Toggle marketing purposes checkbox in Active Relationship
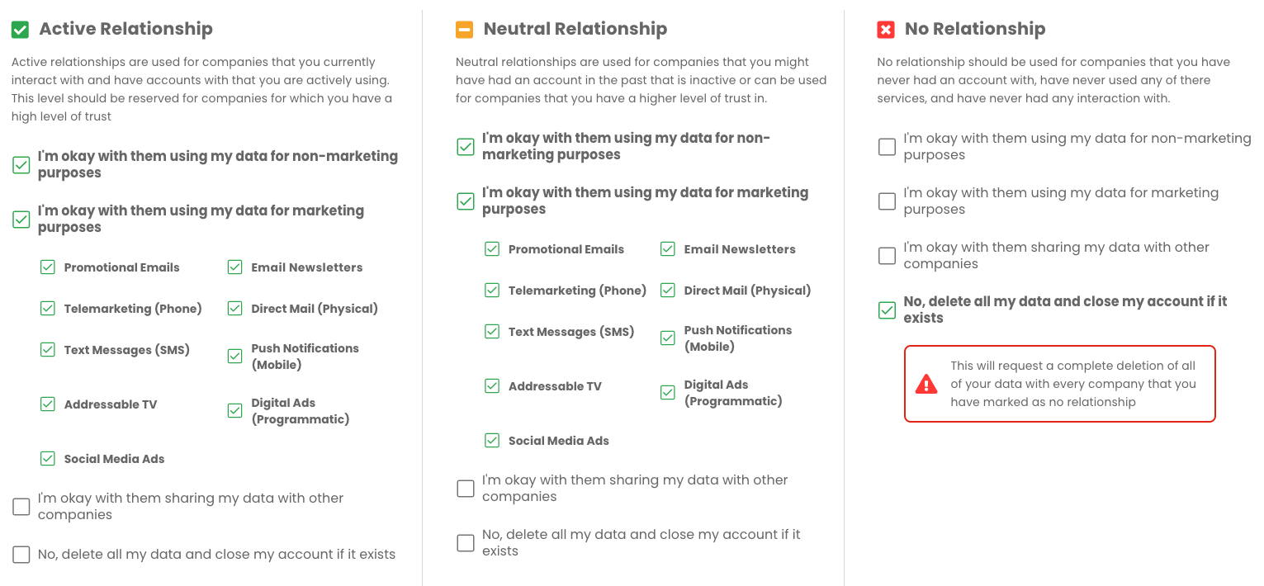The height and width of the screenshot is (586, 1264). pos(21,220)
